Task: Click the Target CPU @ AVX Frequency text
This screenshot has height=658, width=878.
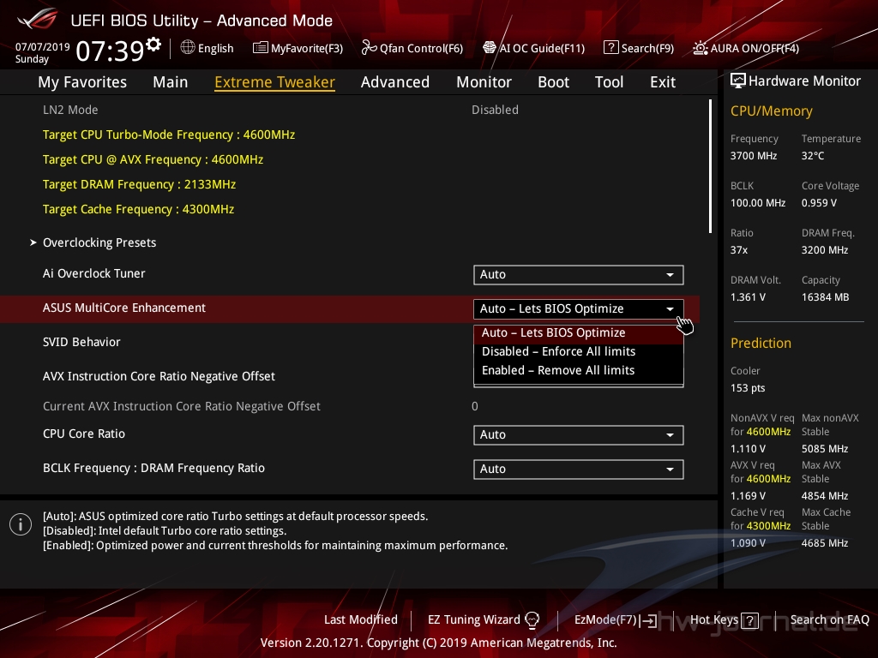Action: 153,159
